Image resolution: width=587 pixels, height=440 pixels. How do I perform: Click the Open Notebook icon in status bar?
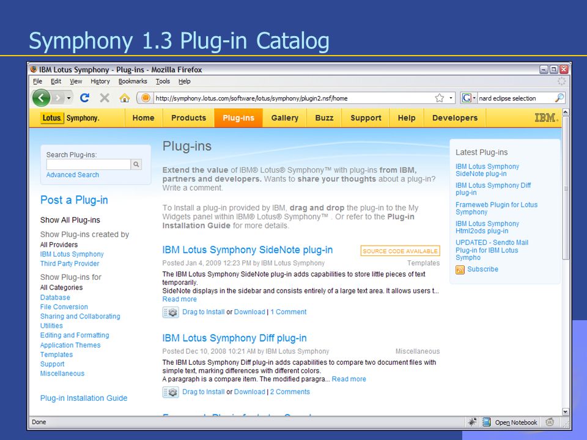click(x=486, y=422)
